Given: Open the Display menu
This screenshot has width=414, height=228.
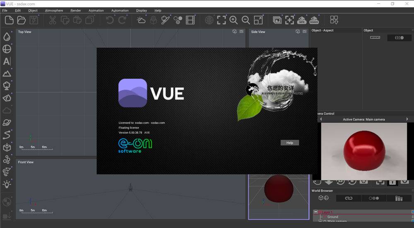Looking at the screenshot, I should point(142,11).
